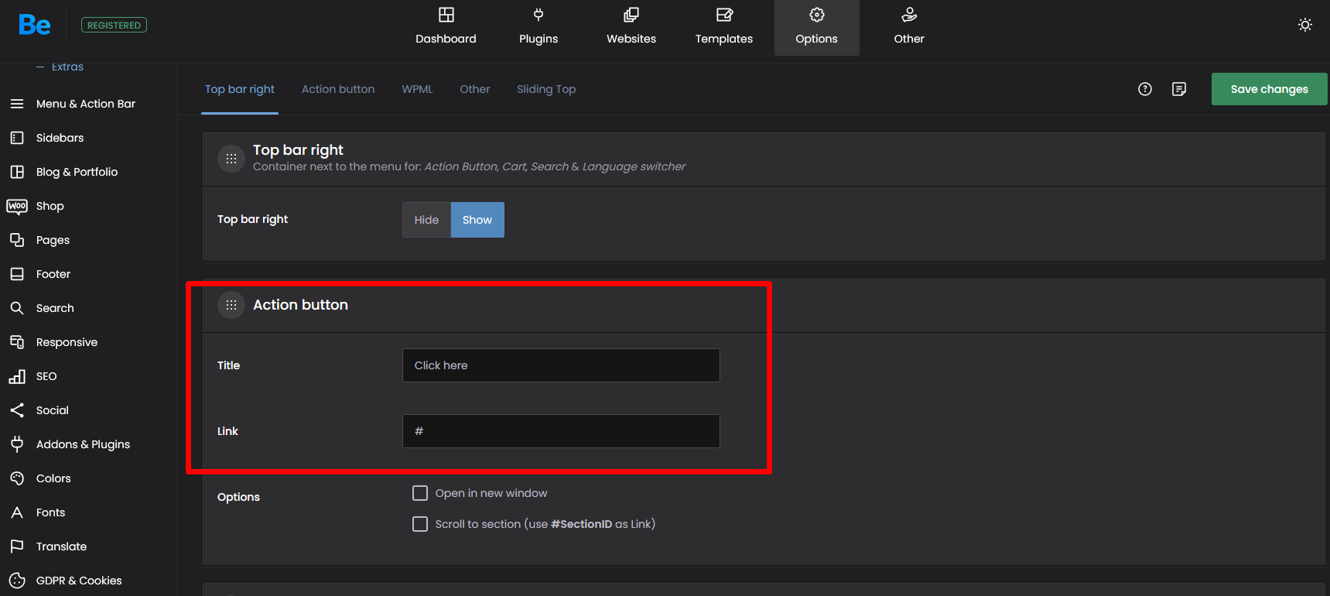The width and height of the screenshot is (1330, 596).
Task: Click the Sidebars icon
Action: 17,138
